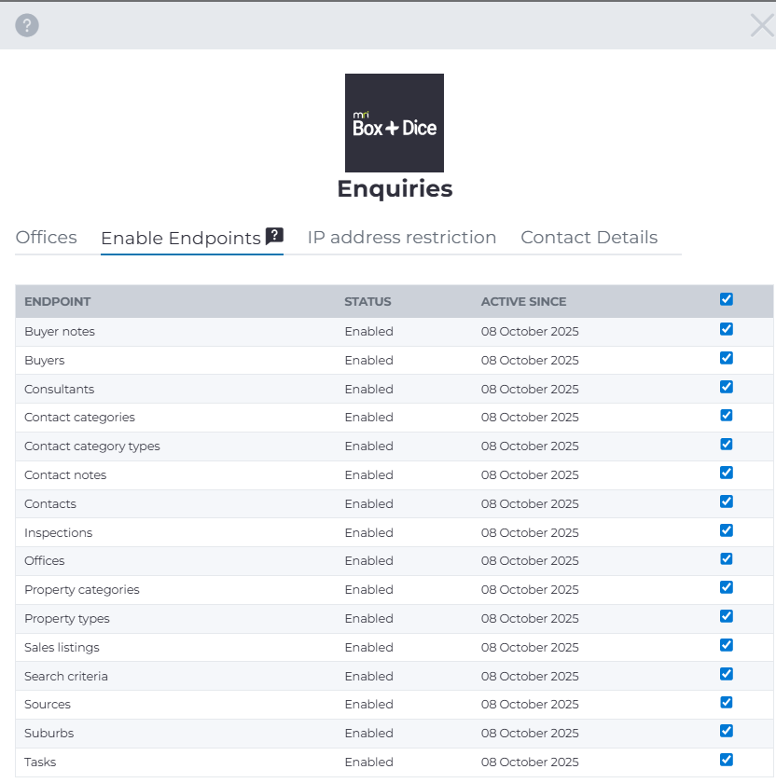This screenshot has width=776, height=783.
Task: Toggle the Consultants endpoint checkbox
Action: point(727,387)
